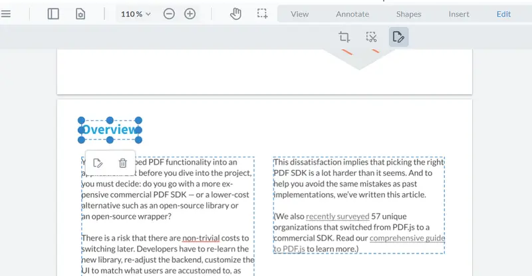
Task: Select the redaction snip tool
Action: tap(372, 37)
